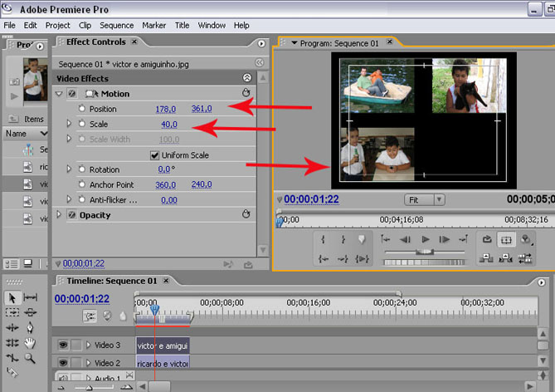Pick the Zoom magnifier tool
The height and width of the screenshot is (392, 555).
tap(31, 357)
